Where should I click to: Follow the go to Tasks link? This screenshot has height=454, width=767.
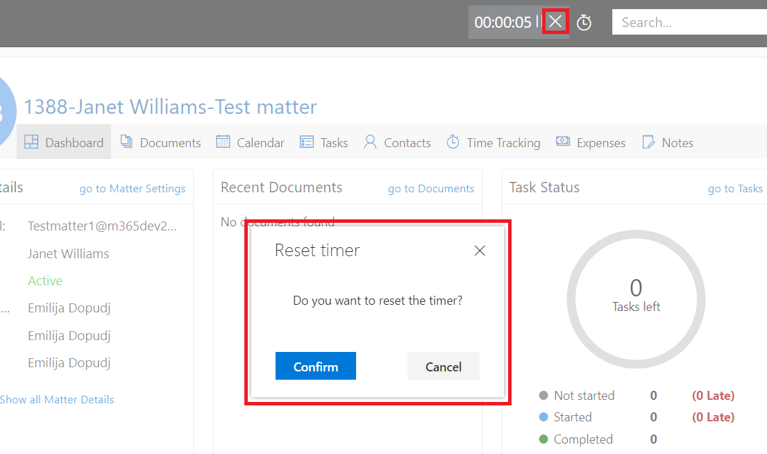coord(735,189)
